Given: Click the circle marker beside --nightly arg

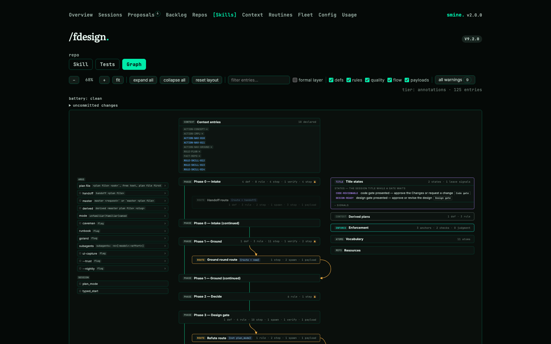Looking at the screenshot, I should [x=80, y=269].
